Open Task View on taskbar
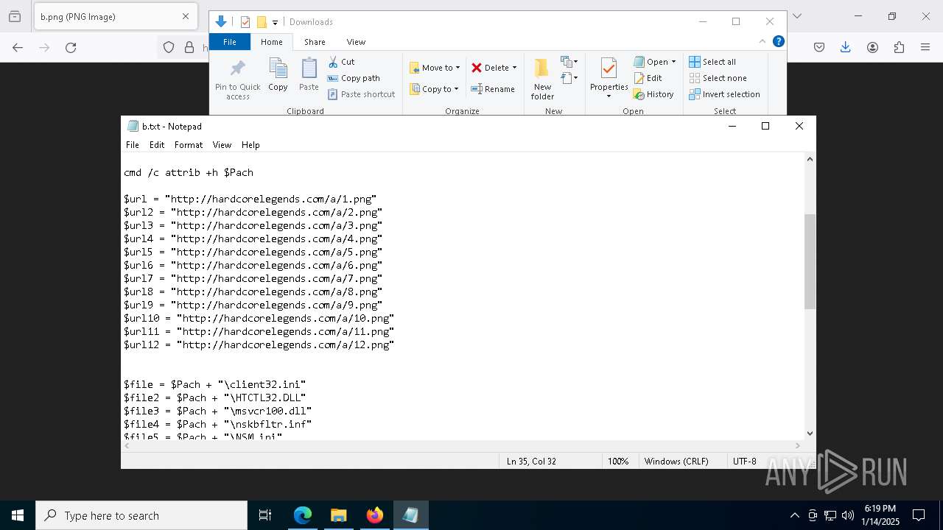943x530 pixels. point(265,515)
